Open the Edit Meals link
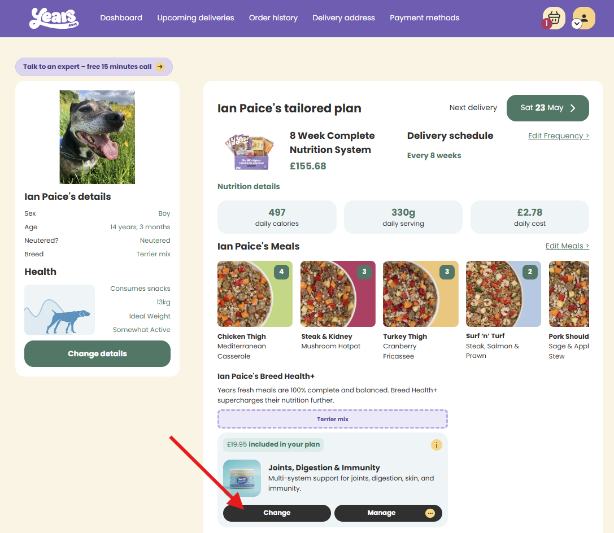 pyautogui.click(x=567, y=246)
